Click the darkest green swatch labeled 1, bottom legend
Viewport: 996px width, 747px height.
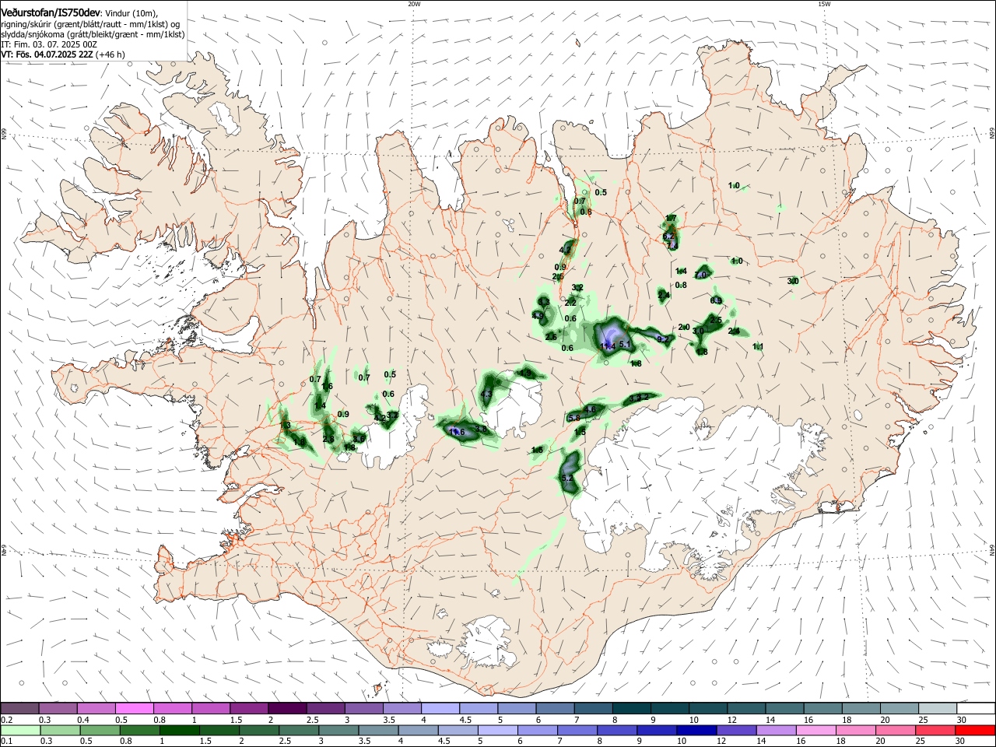(x=181, y=730)
